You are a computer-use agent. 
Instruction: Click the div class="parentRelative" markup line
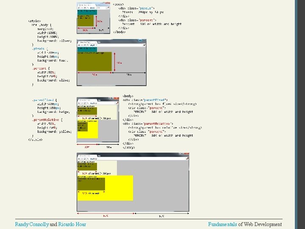coord(148,124)
